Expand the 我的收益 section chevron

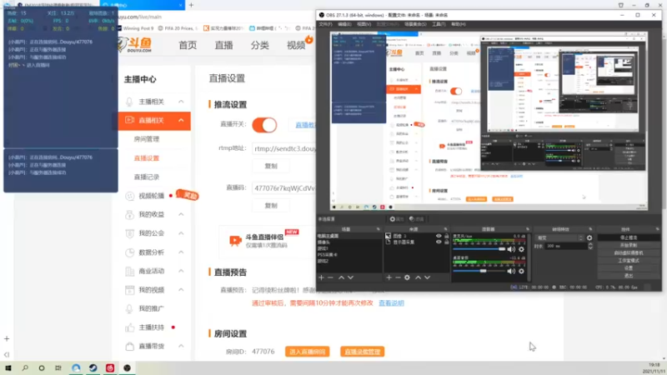tap(181, 214)
